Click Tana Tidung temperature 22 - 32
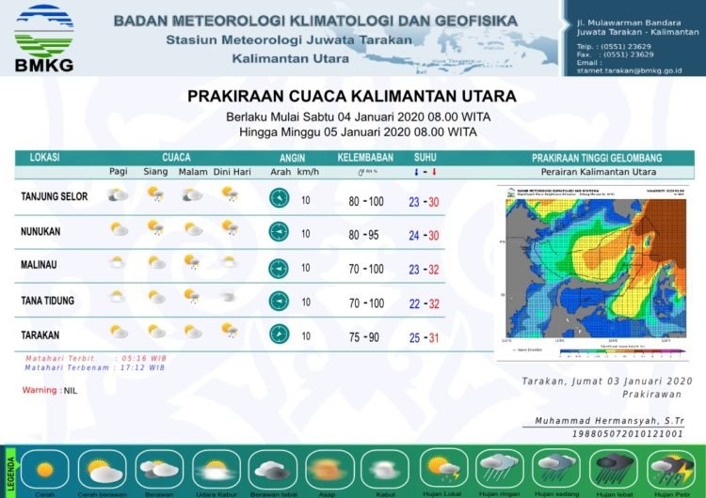The height and width of the screenshot is (498, 706). click(x=425, y=303)
